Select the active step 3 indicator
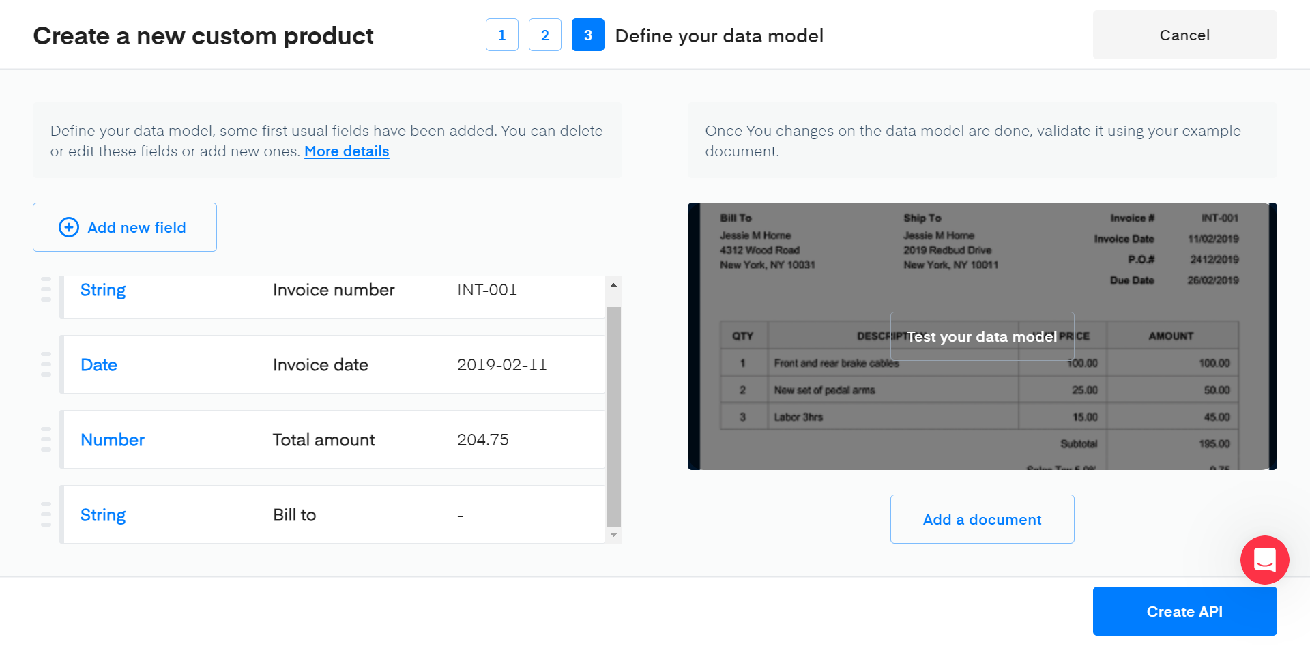Screen dimensions: 1310x646 click(x=587, y=35)
